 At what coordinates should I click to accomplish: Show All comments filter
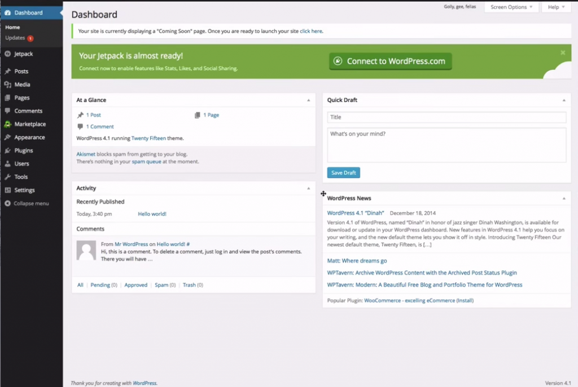coord(80,284)
